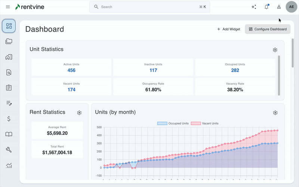
Task: Click the Configure Dashboard button
Action: 268,29
